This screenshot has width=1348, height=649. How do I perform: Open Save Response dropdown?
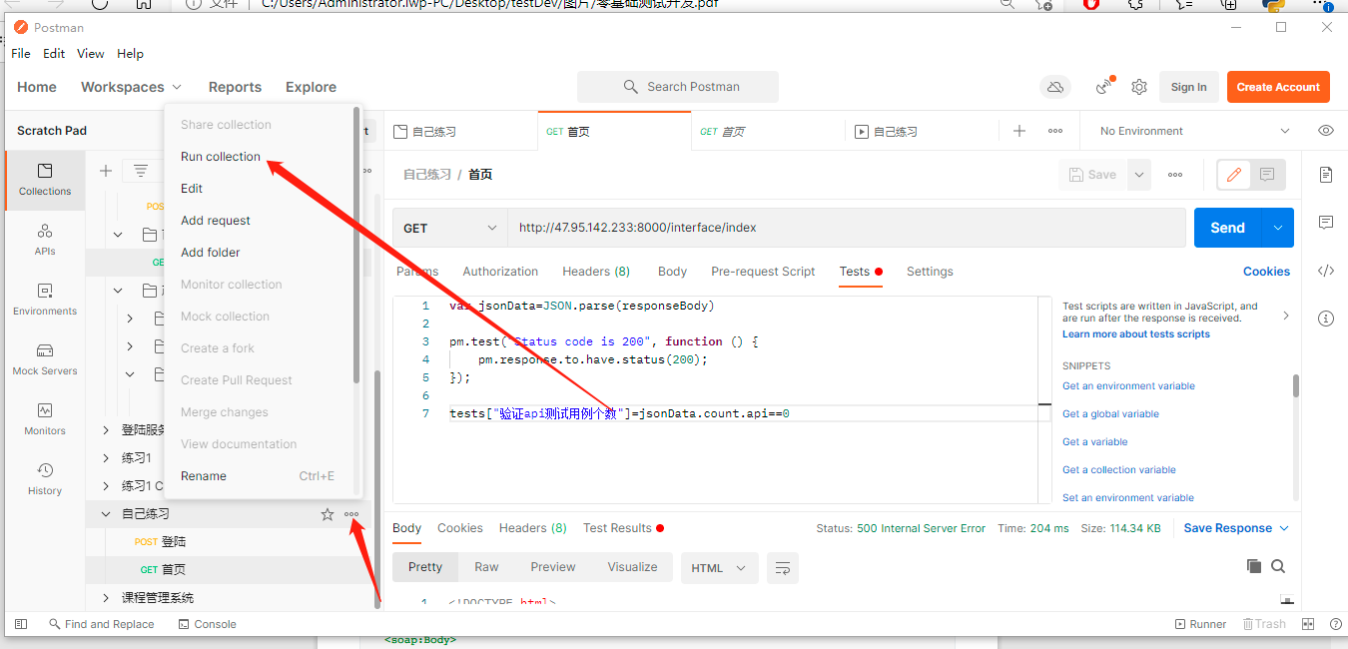coord(1236,528)
